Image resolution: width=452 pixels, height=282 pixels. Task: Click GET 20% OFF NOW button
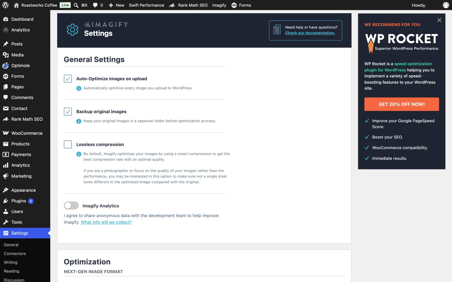[x=402, y=104]
